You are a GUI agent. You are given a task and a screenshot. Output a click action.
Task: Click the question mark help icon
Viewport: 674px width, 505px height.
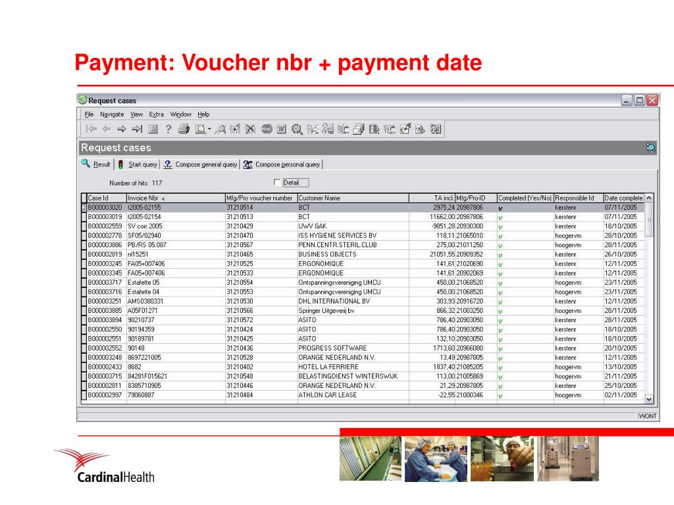pyautogui.click(x=168, y=129)
